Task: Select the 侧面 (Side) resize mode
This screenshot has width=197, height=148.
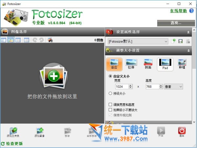Action: pos(148,64)
